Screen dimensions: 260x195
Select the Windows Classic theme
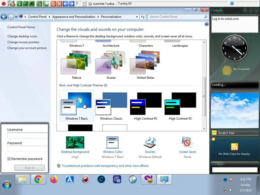(111, 106)
